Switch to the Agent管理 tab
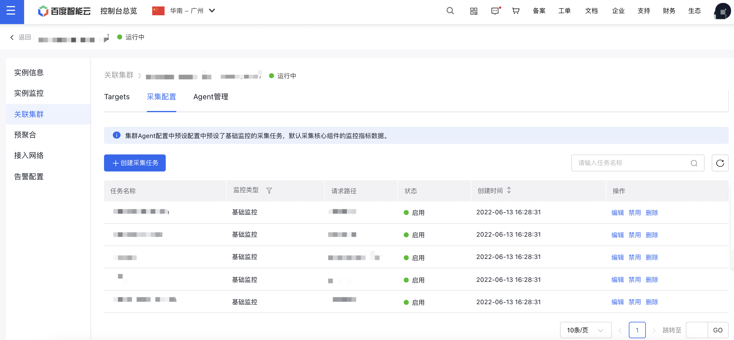734x340 pixels. [x=211, y=97]
